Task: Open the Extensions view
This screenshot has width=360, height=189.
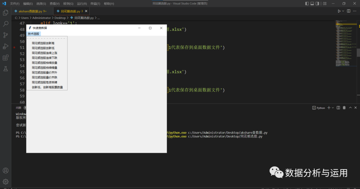Action: (x=6, y=57)
